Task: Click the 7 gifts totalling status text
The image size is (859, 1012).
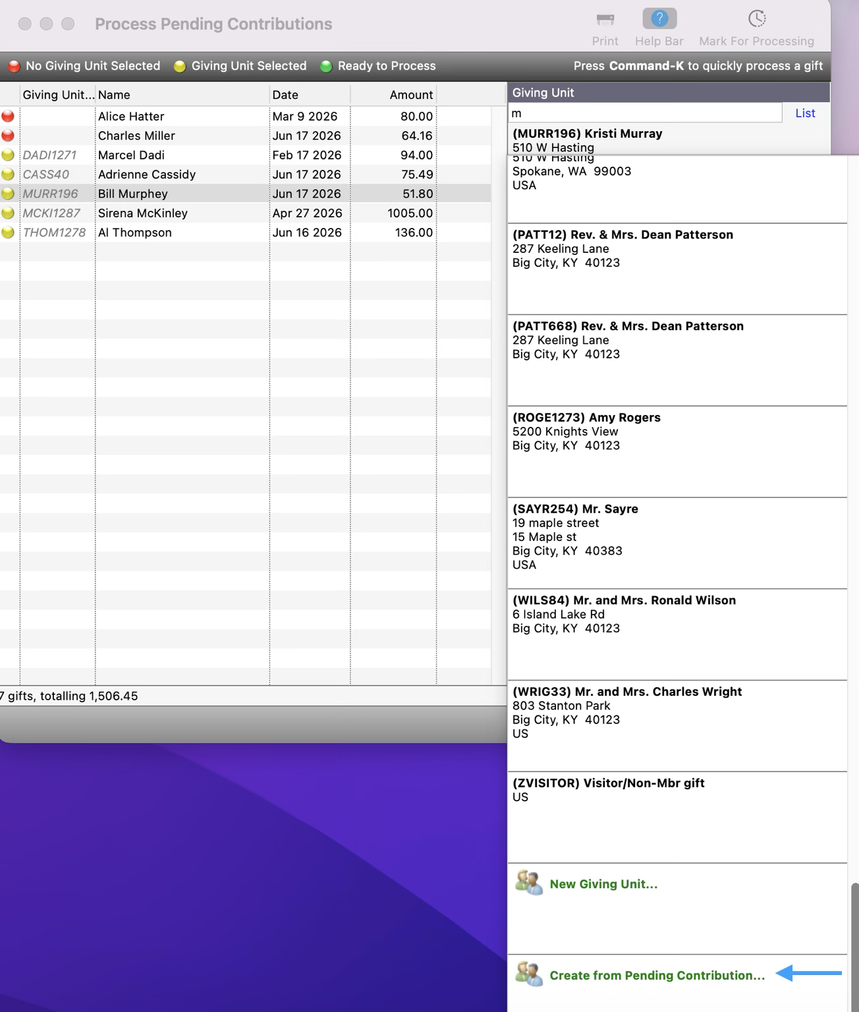Action: [x=69, y=696]
